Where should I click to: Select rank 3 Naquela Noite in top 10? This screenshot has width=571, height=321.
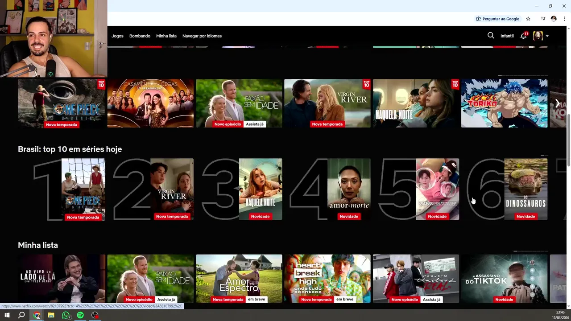pyautogui.click(x=261, y=189)
